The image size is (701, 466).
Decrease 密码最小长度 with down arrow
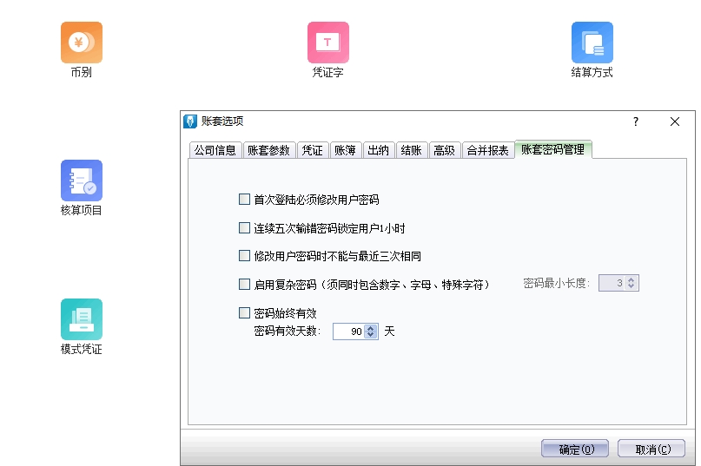pyautogui.click(x=631, y=286)
